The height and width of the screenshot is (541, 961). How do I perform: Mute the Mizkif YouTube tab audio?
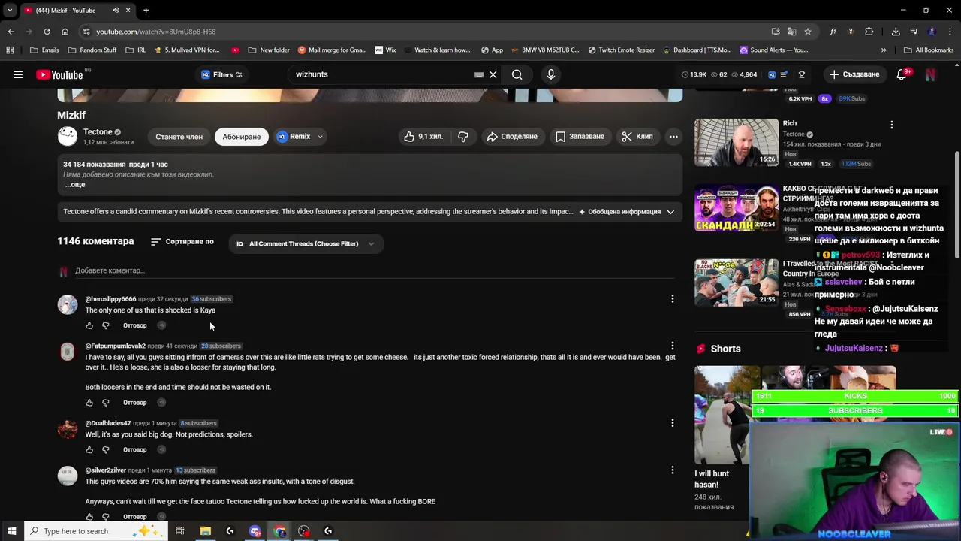[116, 10]
